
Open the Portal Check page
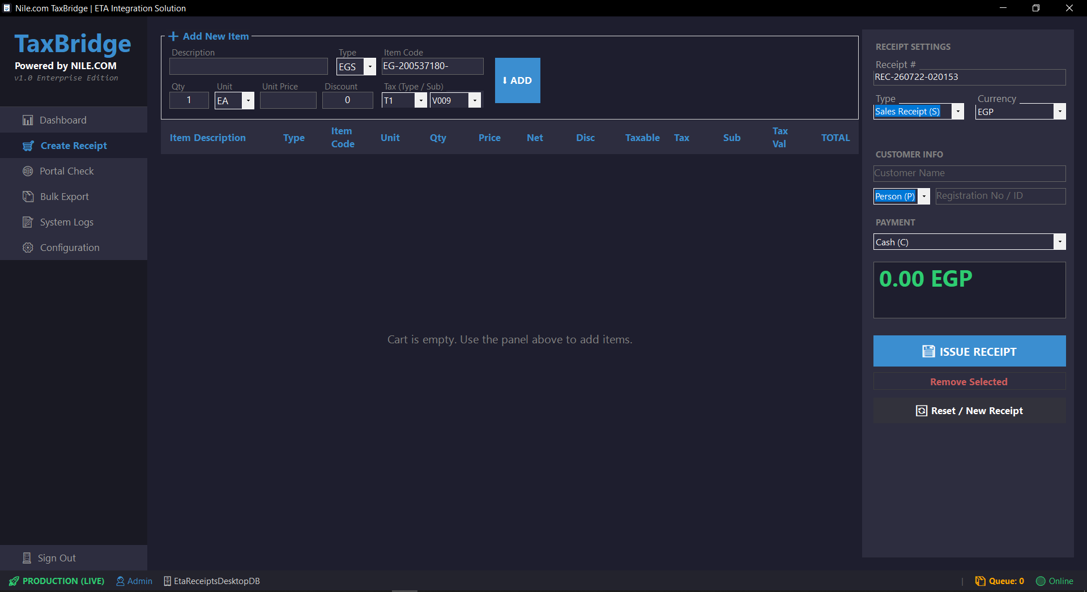[x=74, y=171]
